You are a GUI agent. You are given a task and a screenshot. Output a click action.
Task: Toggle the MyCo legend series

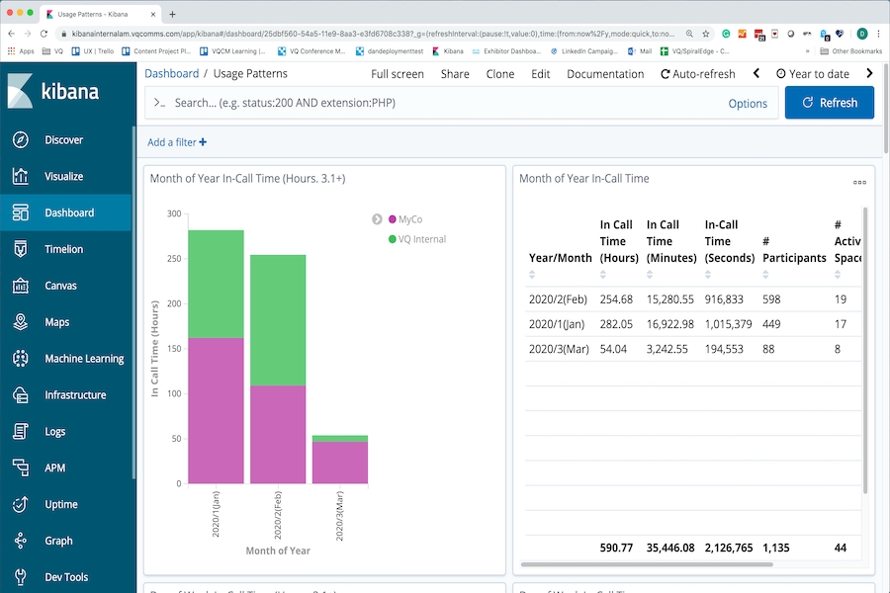point(410,219)
